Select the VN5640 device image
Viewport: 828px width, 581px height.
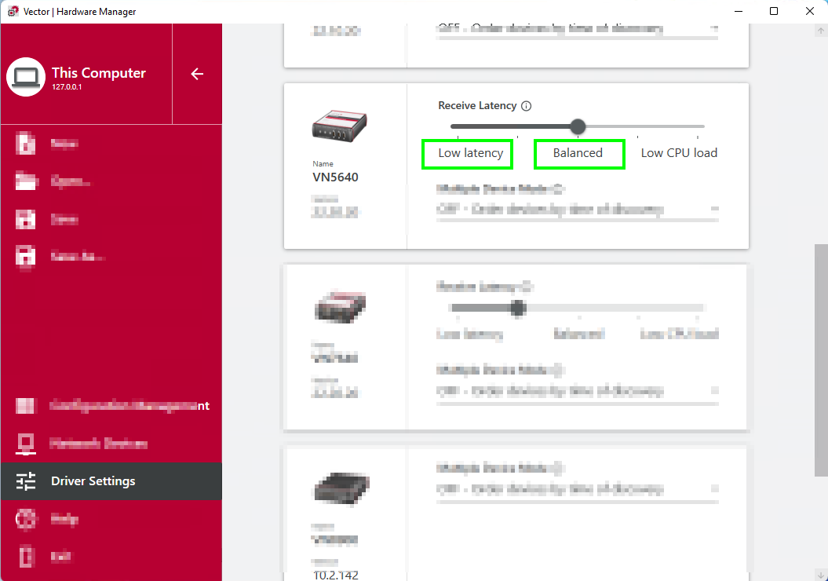click(x=341, y=126)
